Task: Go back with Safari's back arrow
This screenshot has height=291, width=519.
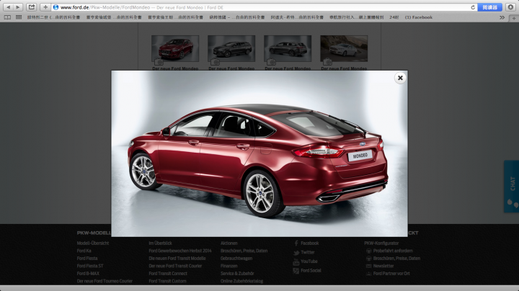Action: click(8, 7)
